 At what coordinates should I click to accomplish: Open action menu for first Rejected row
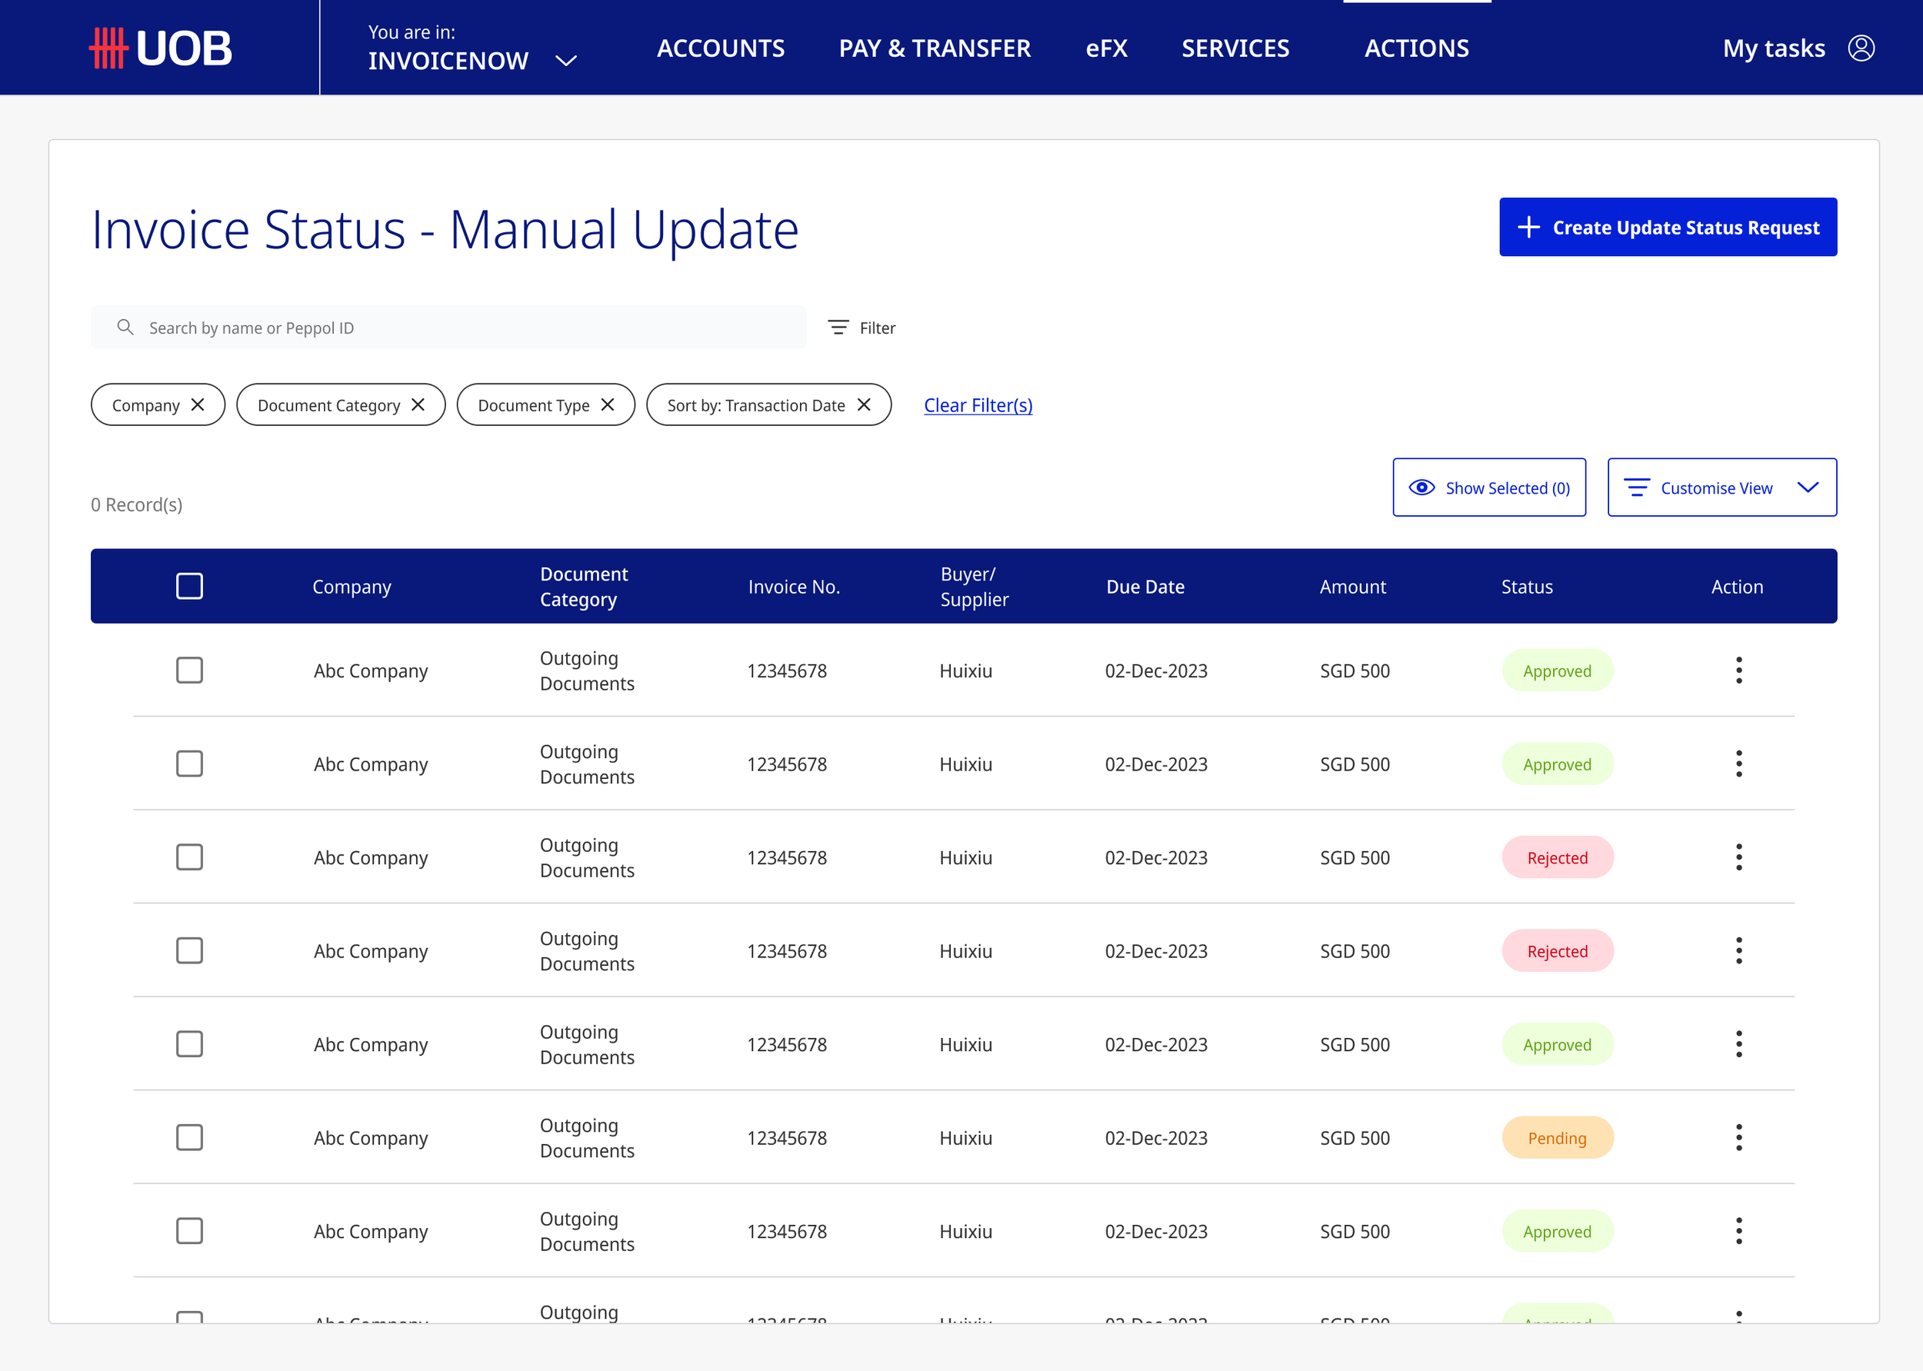coord(1739,857)
